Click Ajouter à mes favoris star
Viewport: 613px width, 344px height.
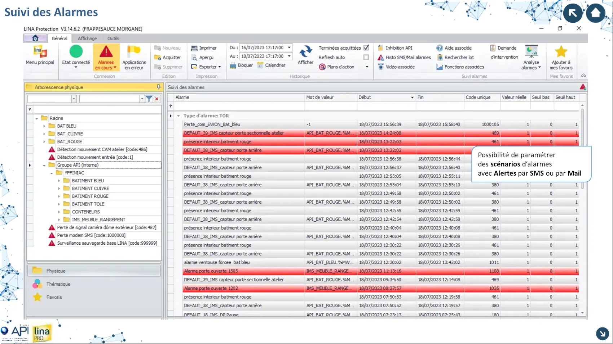(x=561, y=52)
